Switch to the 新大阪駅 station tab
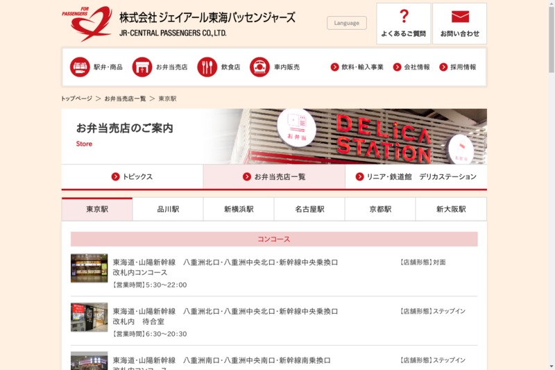This screenshot has height=370, width=555. tap(451, 209)
